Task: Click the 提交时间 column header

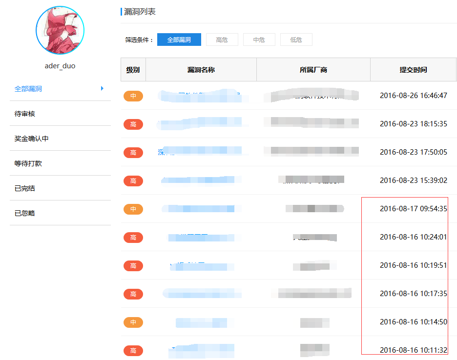Action: [413, 69]
